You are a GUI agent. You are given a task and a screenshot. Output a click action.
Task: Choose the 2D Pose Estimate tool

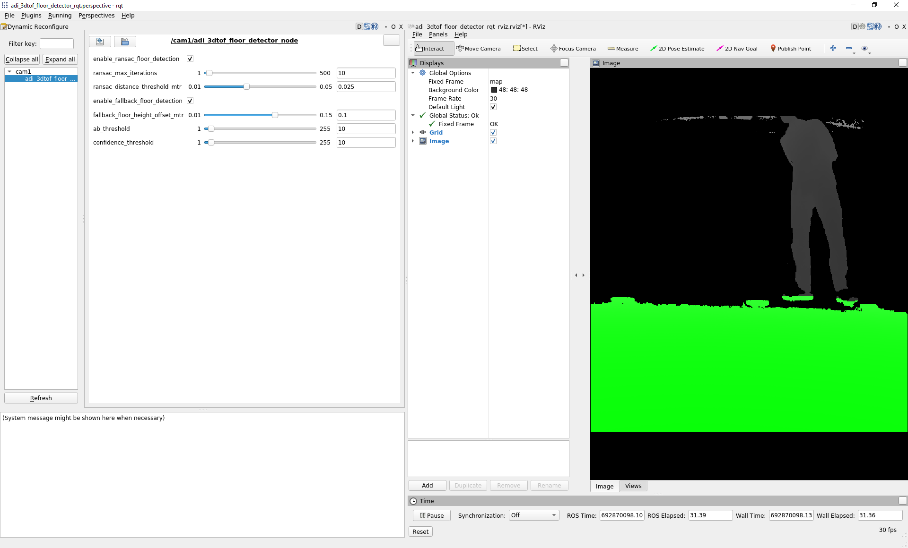677,49
